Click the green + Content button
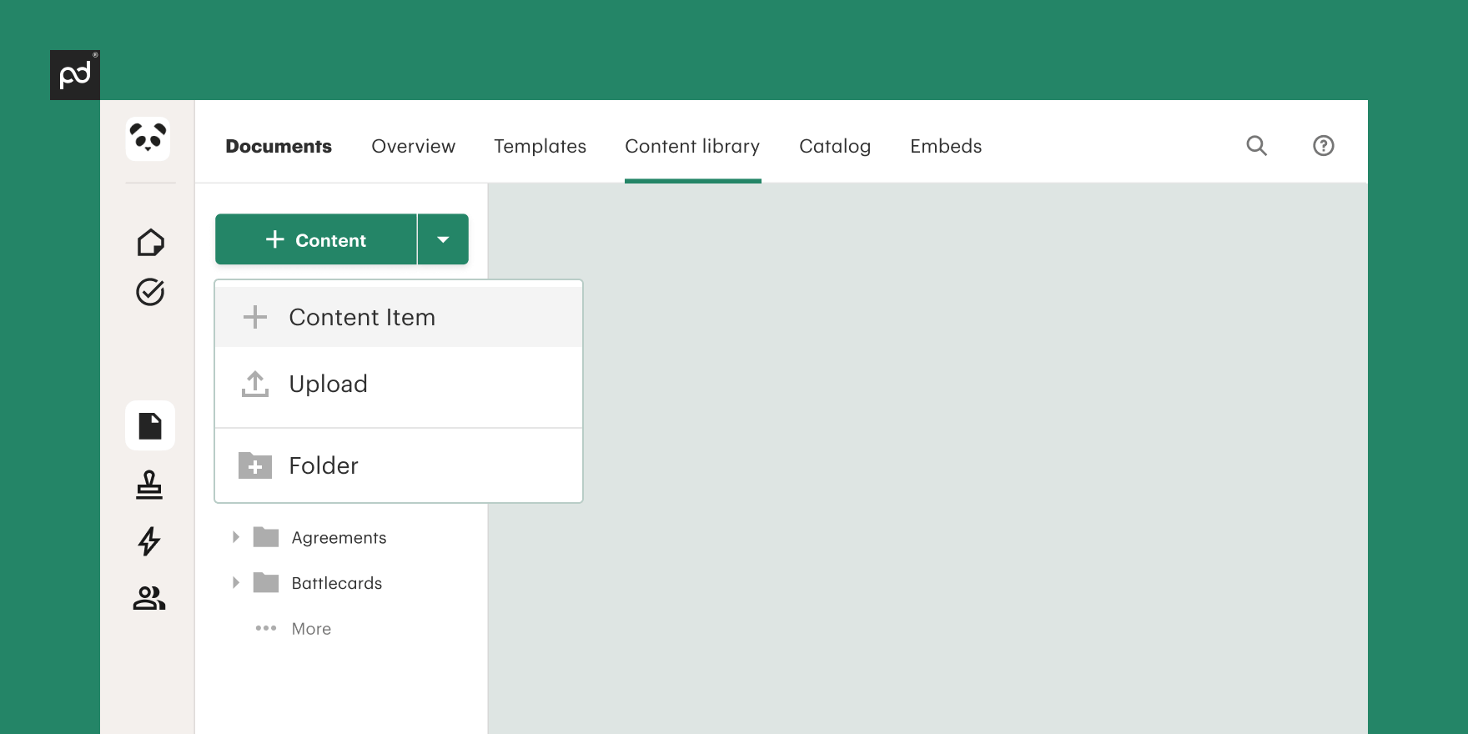 click(316, 240)
